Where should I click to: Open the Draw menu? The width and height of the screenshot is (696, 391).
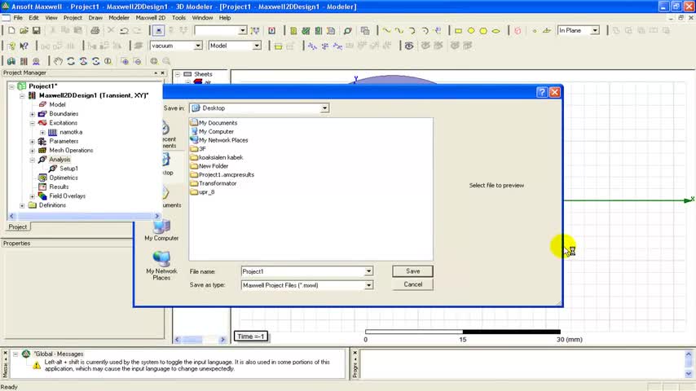pos(95,18)
